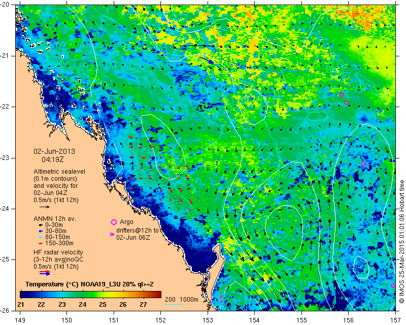Image resolution: width=406 pixels, height=325 pixels.
Task: Click the magenta Argo circle in the legend
Action: click(x=114, y=222)
